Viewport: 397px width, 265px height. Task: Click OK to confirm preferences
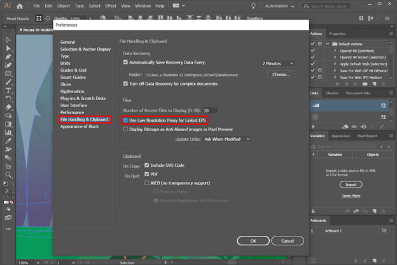tap(253, 241)
